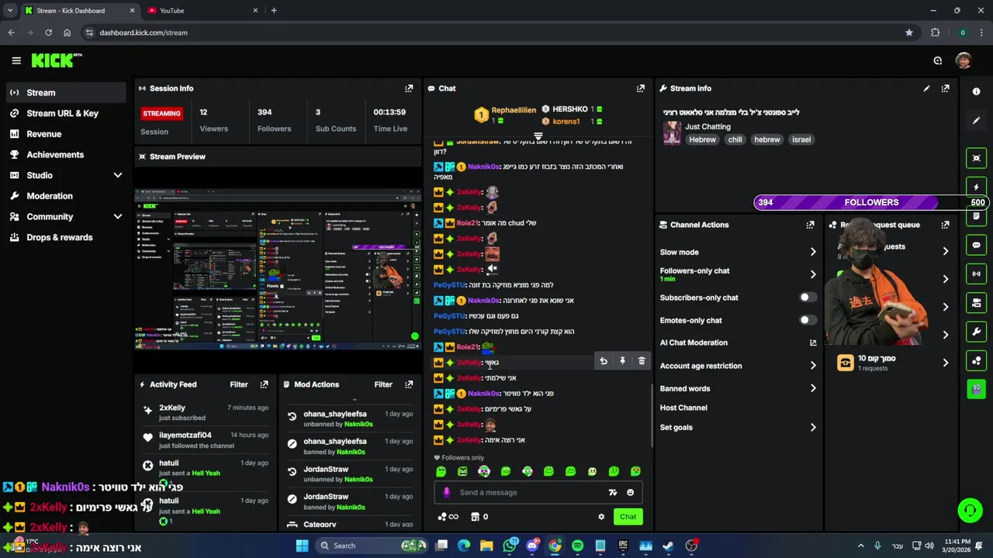The height and width of the screenshot is (558, 993).
Task: Click the chat panel scrollbar
Action: 651,415
